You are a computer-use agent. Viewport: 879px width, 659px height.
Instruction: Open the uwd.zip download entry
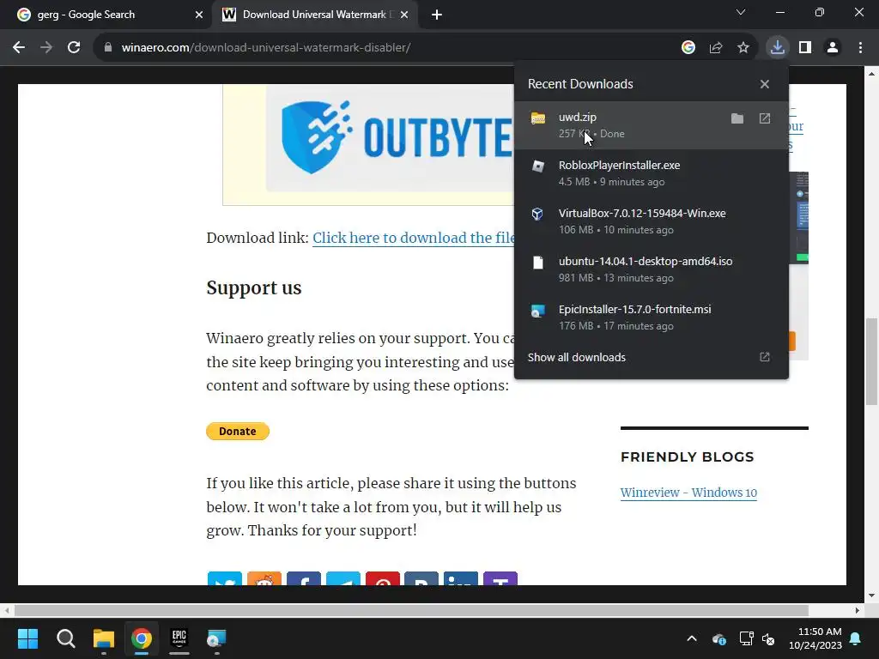point(652,125)
